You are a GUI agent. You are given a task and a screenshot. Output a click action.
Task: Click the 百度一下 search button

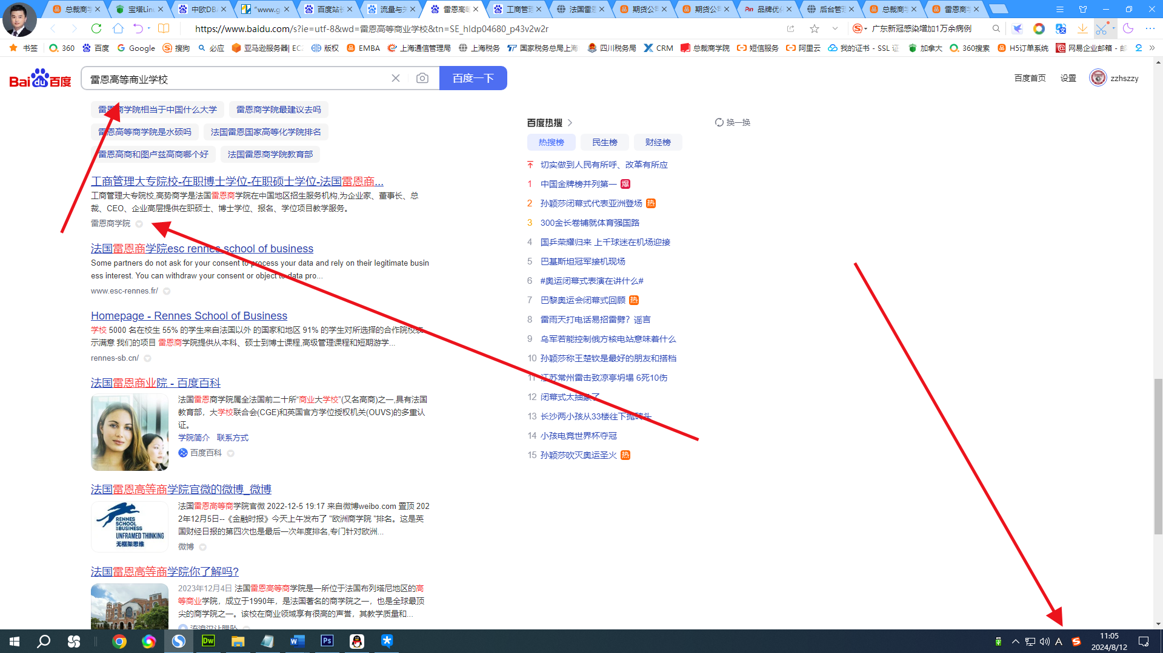(x=473, y=77)
